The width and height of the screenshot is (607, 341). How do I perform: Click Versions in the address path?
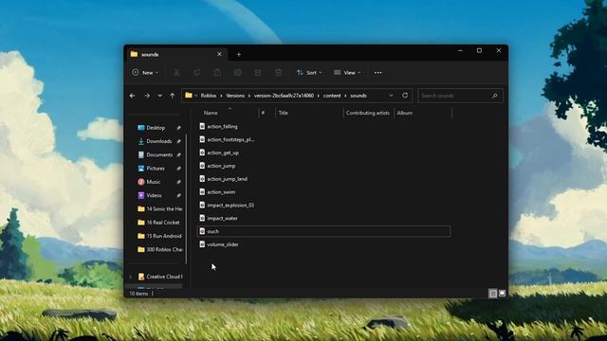pyautogui.click(x=235, y=96)
